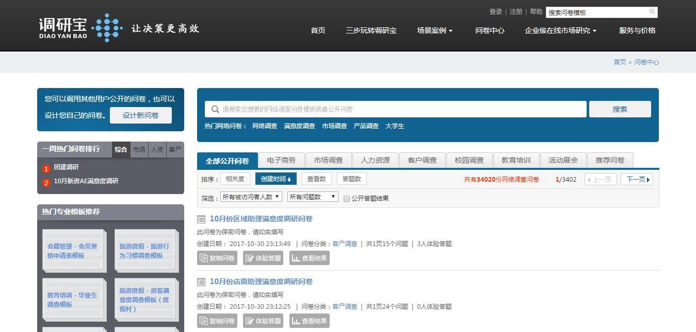The height and width of the screenshot is (332, 696).
Task: Click the search magnifier inside the main survey search bar
Action: tap(215, 109)
